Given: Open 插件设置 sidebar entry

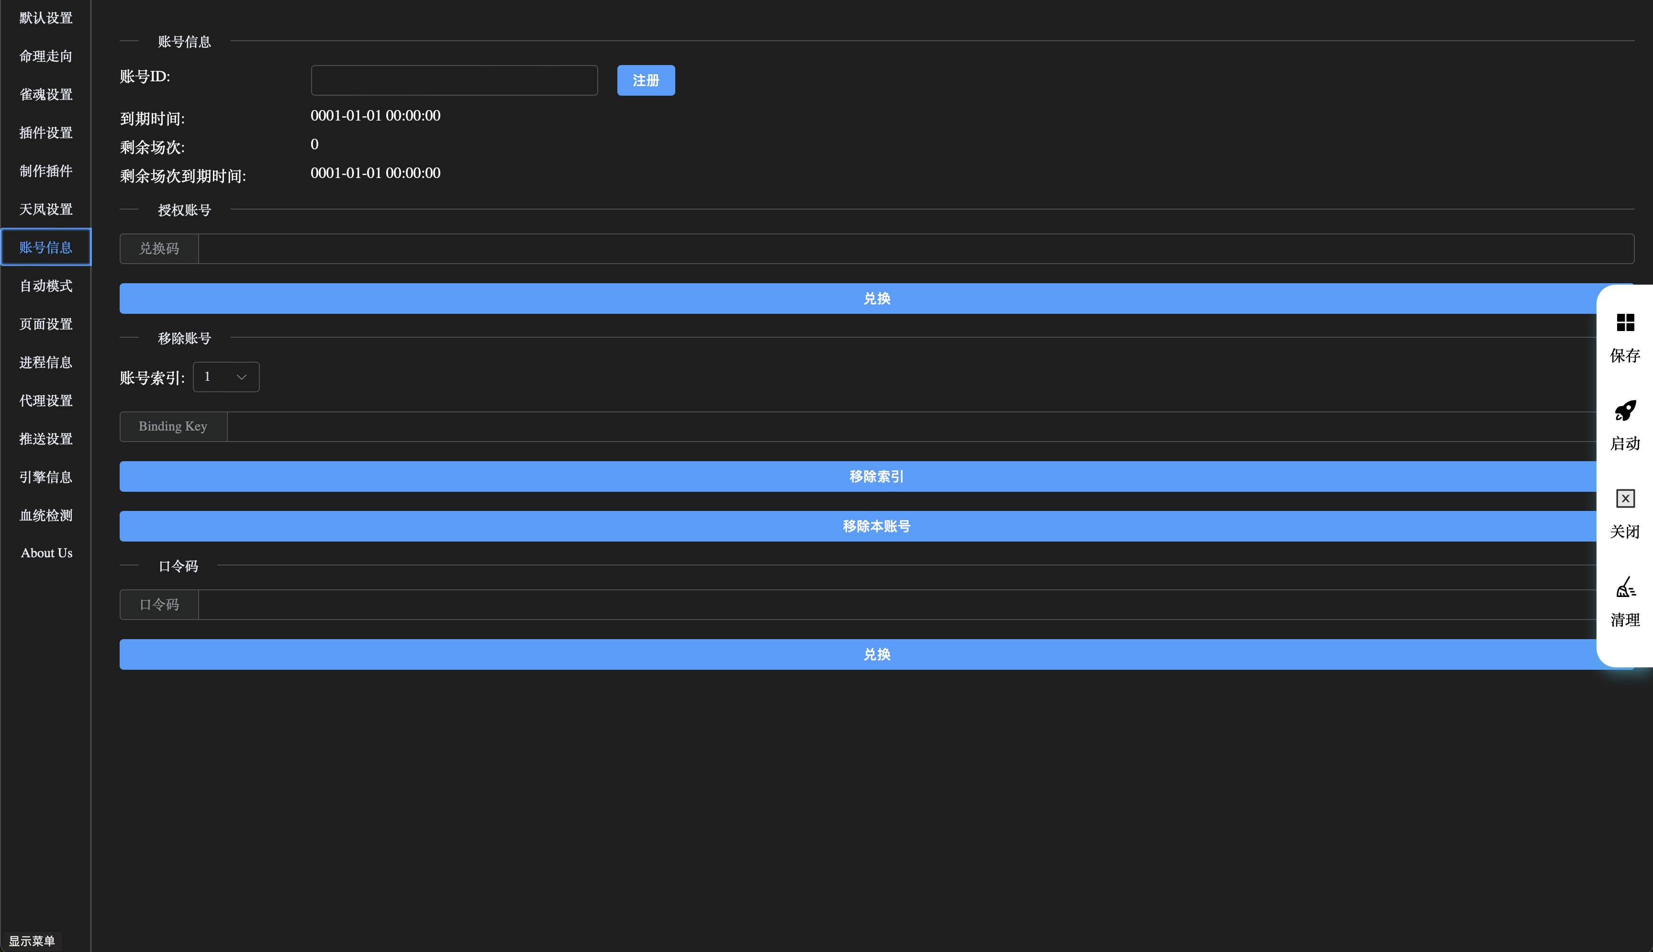Looking at the screenshot, I should (x=46, y=133).
